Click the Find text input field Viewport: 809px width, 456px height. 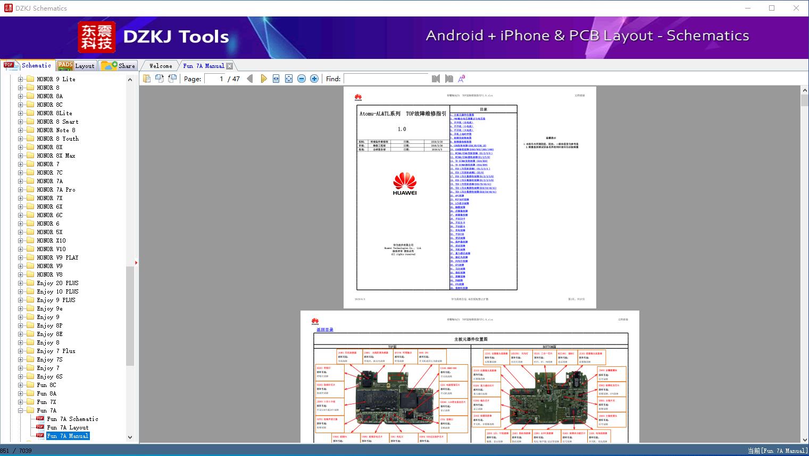tap(386, 79)
